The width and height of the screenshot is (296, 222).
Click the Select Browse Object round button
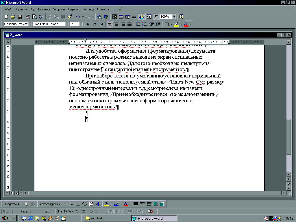pos(288,184)
